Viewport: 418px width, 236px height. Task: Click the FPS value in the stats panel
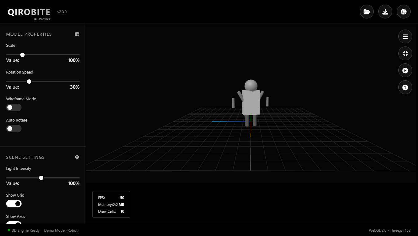[122, 198]
